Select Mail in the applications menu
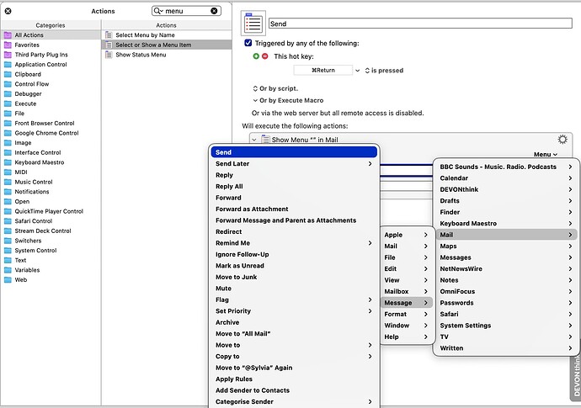Viewport: 581px width, 408px height. pos(506,235)
